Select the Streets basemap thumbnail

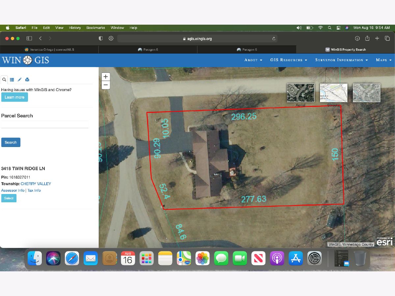coord(333,93)
